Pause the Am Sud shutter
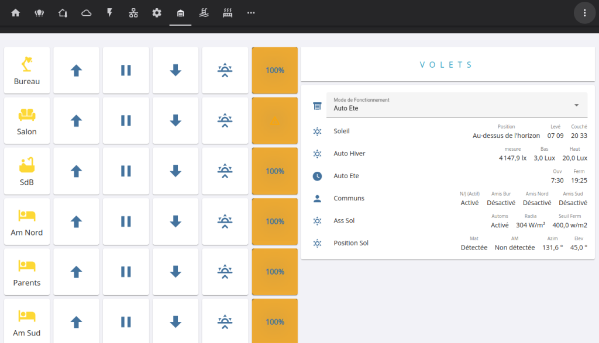 (126, 321)
